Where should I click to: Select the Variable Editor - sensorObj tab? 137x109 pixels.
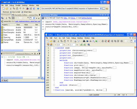point(25,15)
